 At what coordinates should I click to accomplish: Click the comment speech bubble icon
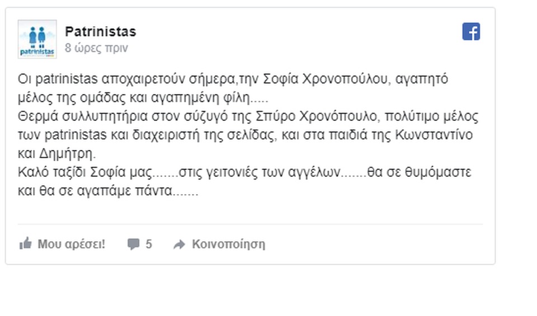coord(133,244)
